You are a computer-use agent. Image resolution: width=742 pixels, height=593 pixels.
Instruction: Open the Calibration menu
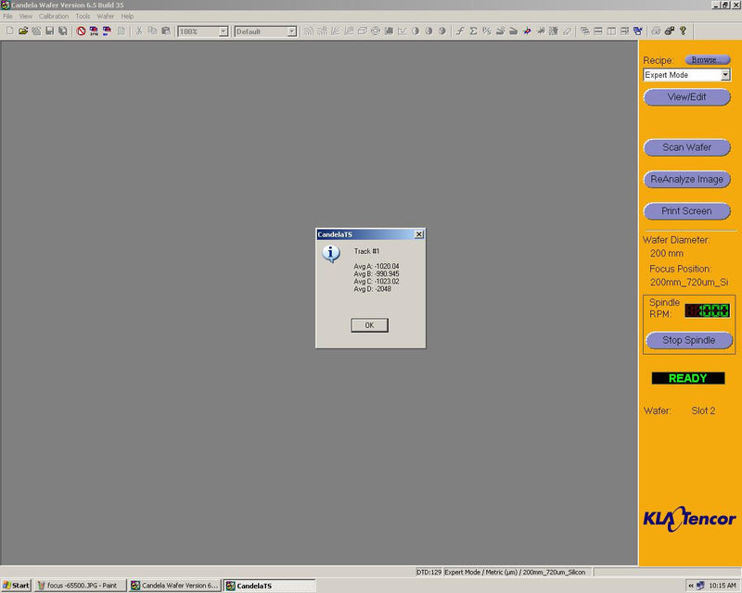54,17
